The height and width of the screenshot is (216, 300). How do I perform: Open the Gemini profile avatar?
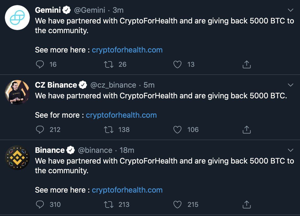(17, 18)
